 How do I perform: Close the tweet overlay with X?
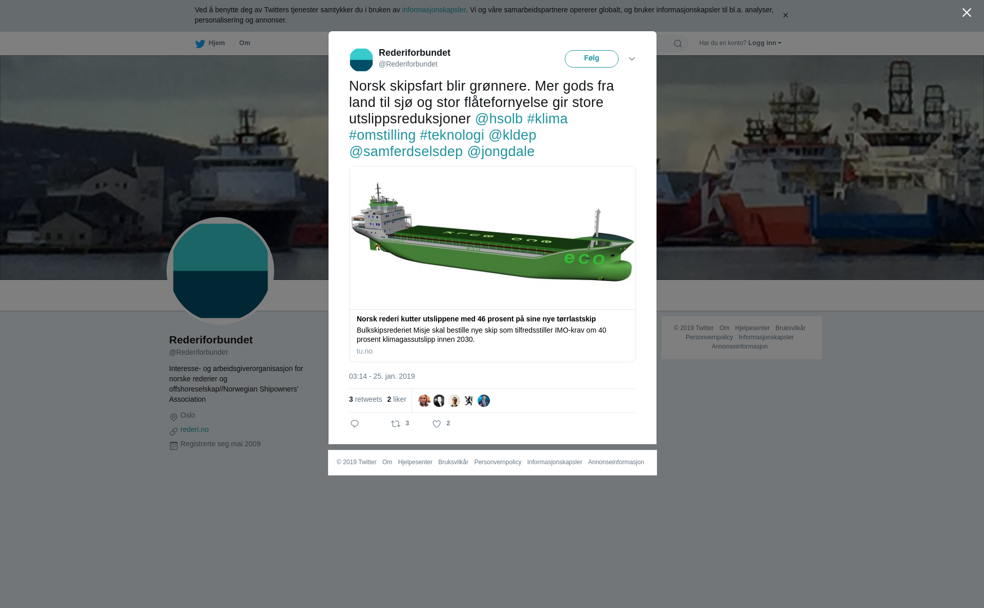(x=967, y=13)
